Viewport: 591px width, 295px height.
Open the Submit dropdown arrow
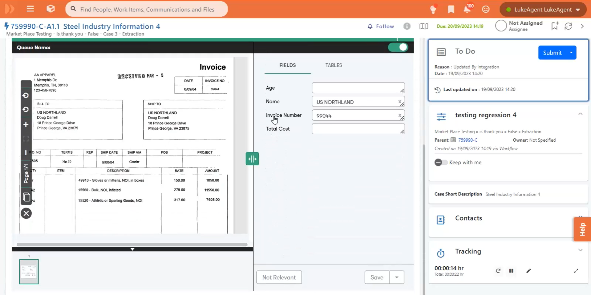pos(571,53)
